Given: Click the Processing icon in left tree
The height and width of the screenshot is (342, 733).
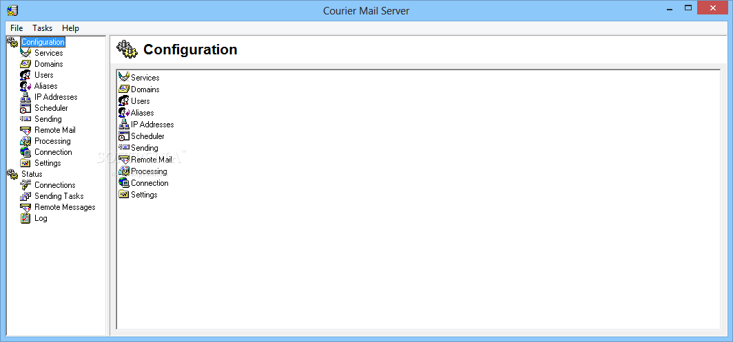Looking at the screenshot, I should pyautogui.click(x=25, y=141).
